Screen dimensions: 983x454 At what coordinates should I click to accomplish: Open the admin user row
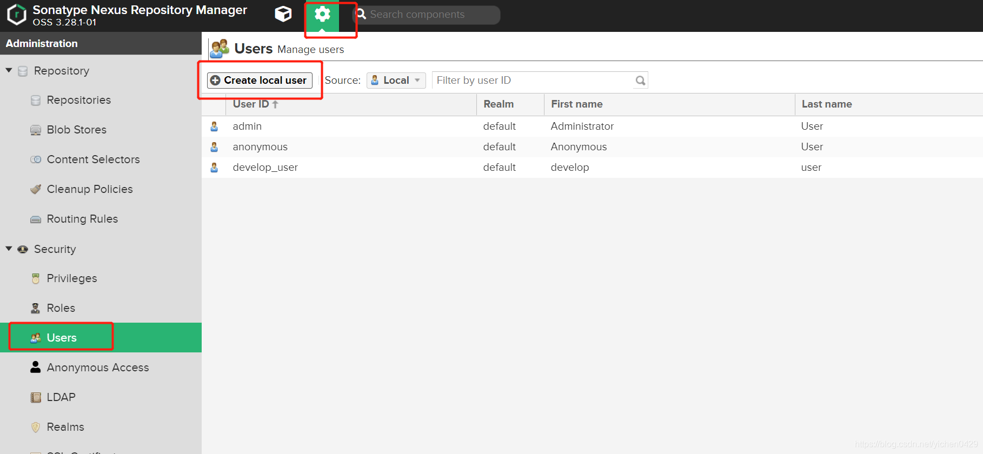click(592, 126)
